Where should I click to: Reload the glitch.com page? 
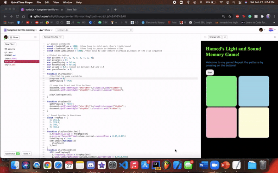(18, 16)
